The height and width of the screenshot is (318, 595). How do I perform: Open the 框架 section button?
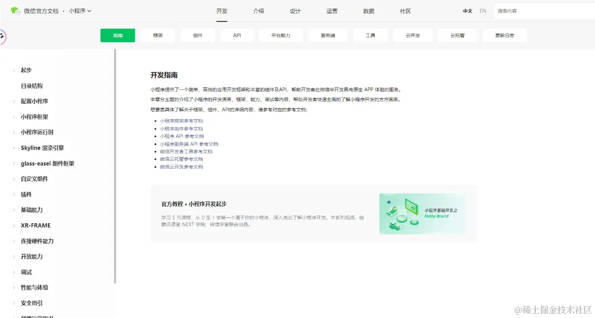[x=158, y=35]
